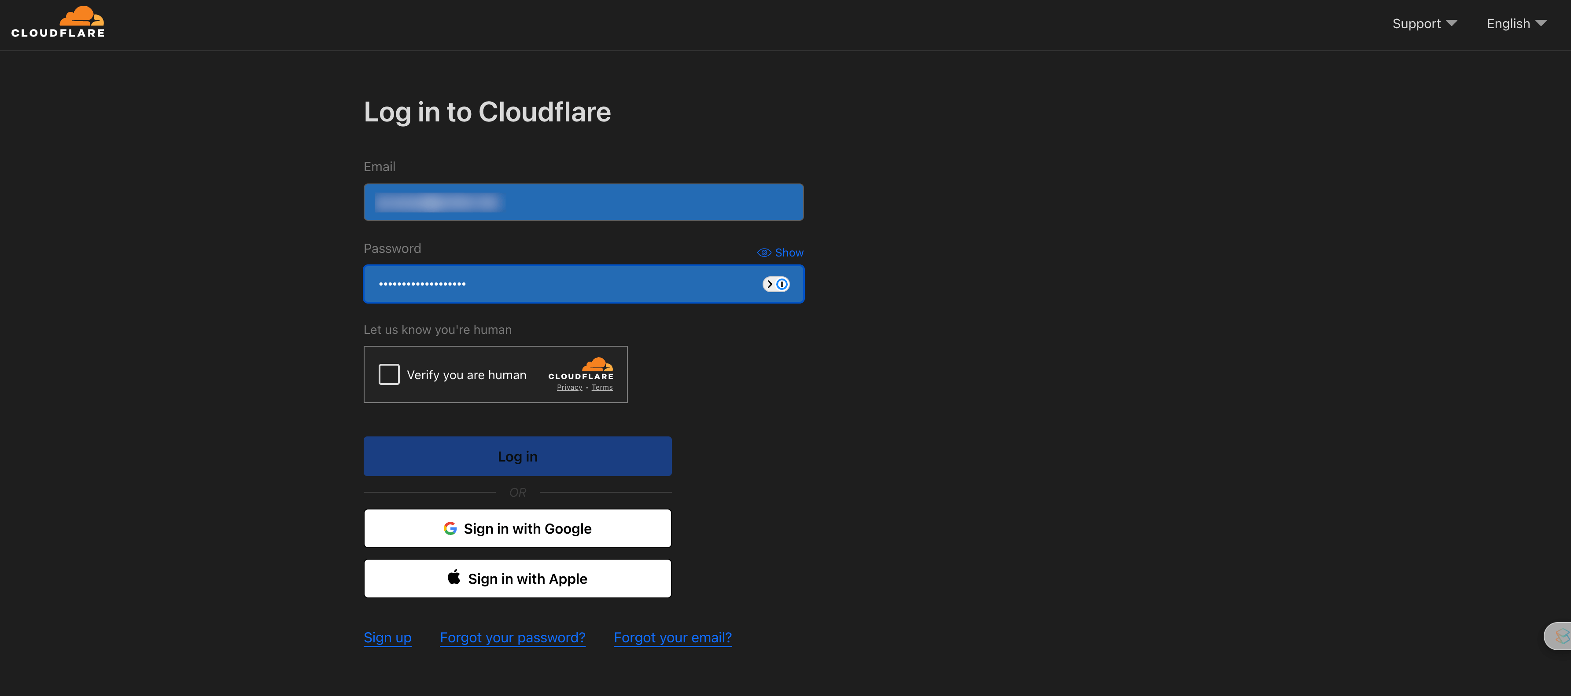Open the 1Password autofill icon in password field
This screenshot has height=696, width=1571.
(x=776, y=284)
